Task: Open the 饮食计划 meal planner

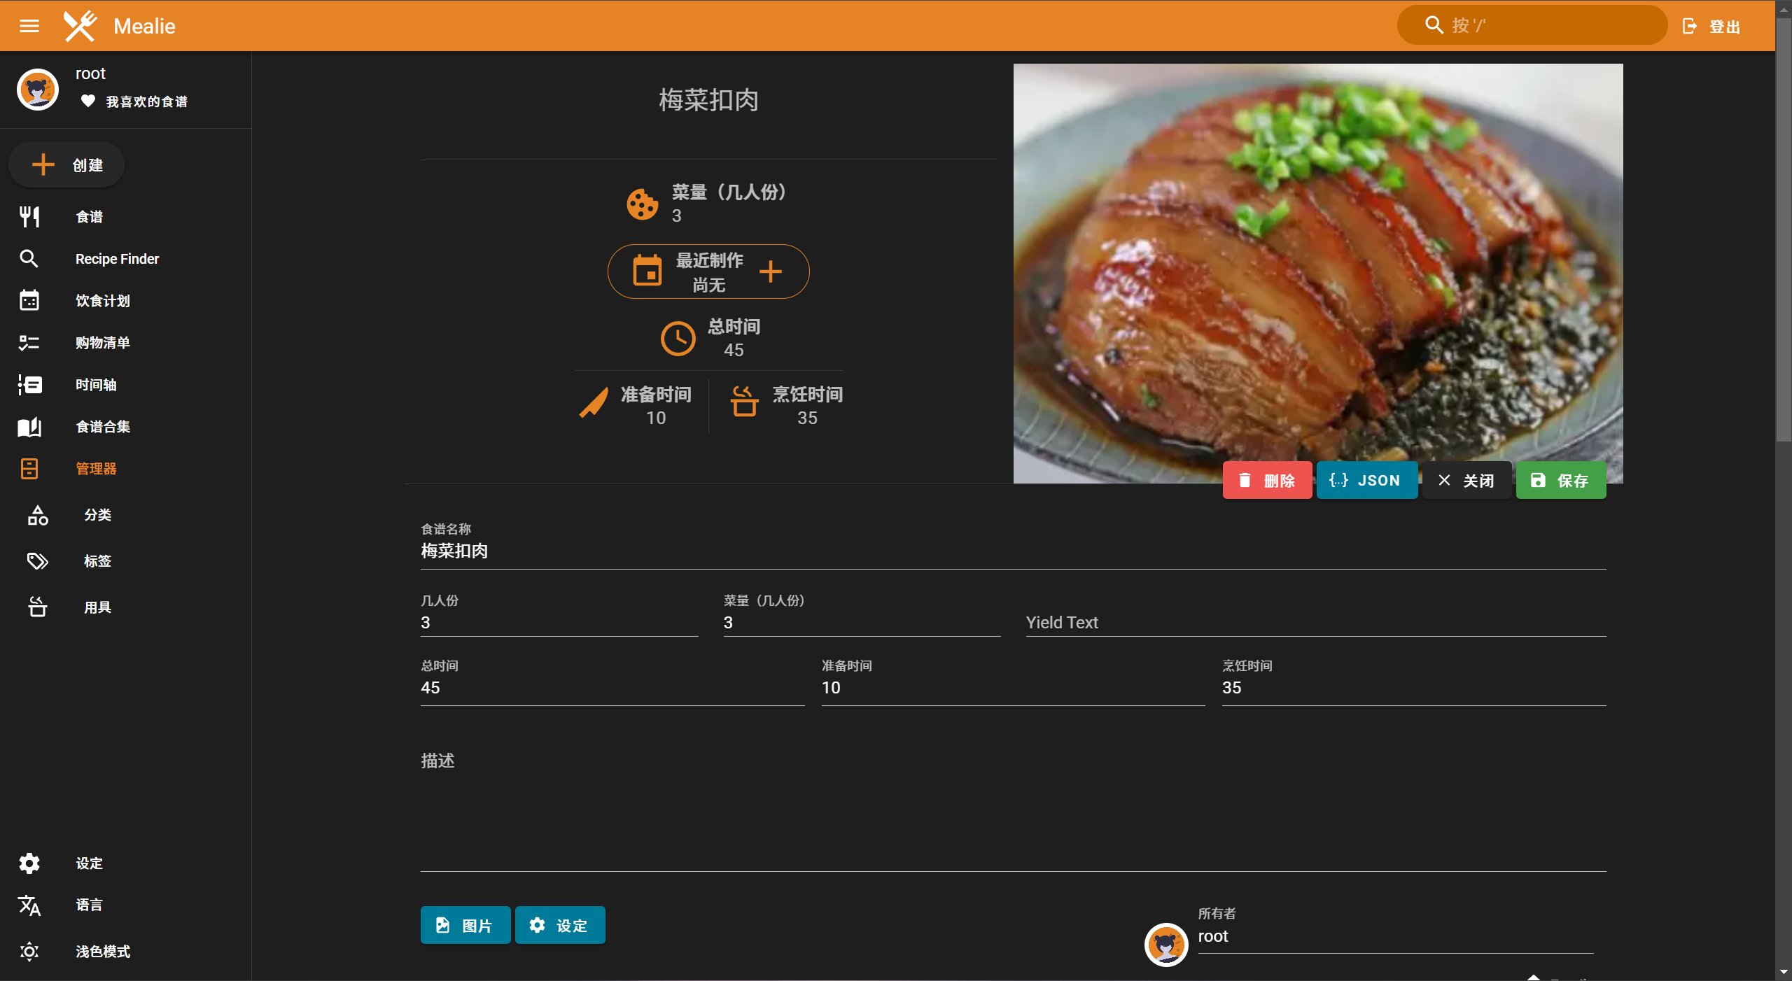Action: coord(102,301)
